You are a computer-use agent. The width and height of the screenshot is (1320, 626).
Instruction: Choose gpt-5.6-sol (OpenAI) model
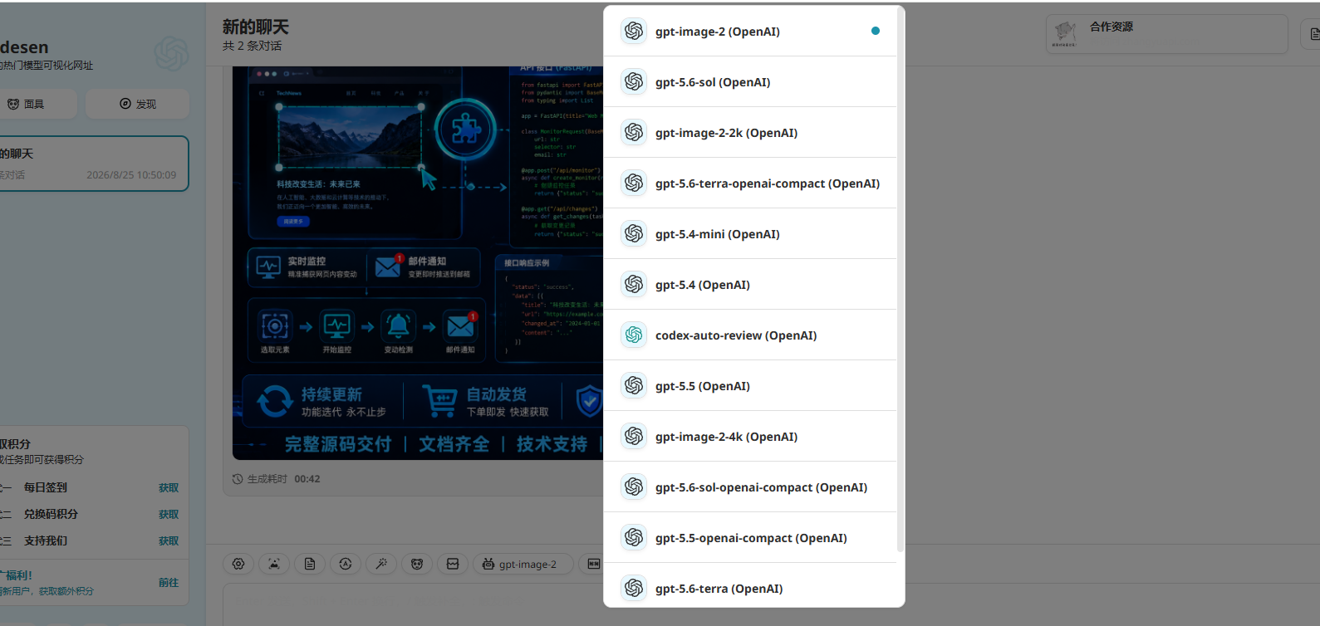click(x=750, y=82)
